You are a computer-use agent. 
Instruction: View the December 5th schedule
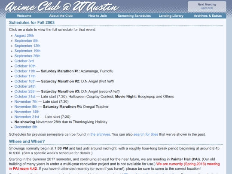coord(26,127)
